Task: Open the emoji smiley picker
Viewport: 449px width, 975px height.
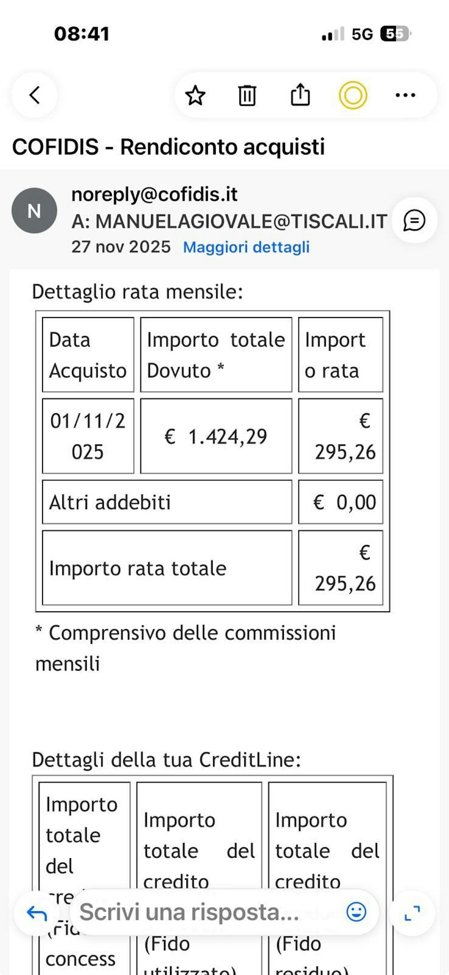Action: 356,912
